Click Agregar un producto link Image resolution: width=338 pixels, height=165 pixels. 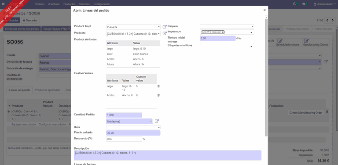click(x=23, y=124)
